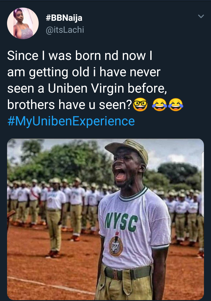This screenshot has height=301, width=211.
Task: Click the second tears-of-joy emoji
Action: point(176,105)
